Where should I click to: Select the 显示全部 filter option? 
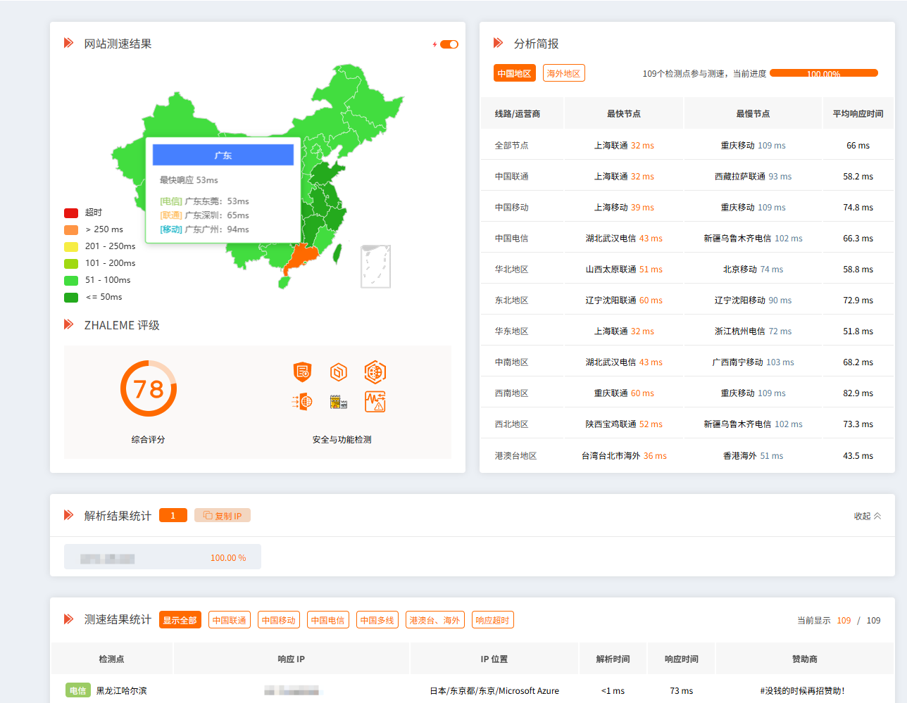[x=180, y=620]
